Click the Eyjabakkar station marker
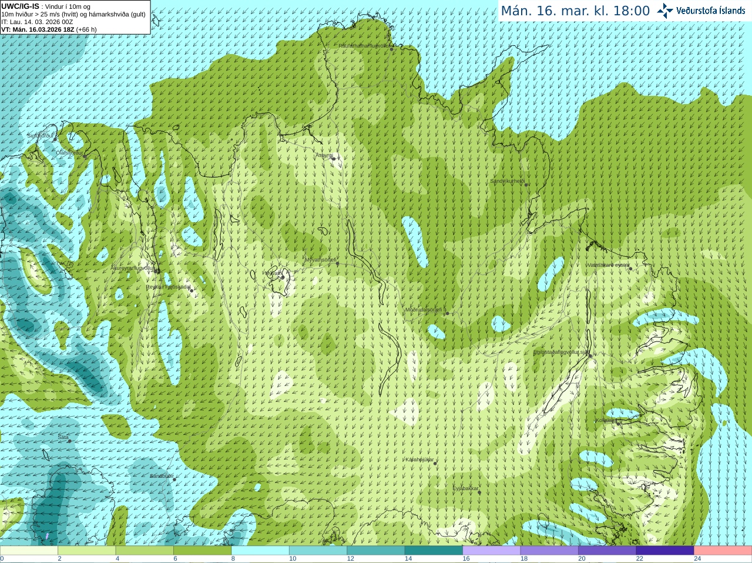 click(479, 492)
